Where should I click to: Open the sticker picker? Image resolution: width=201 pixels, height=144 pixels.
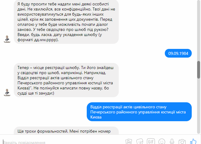[140, 141]
